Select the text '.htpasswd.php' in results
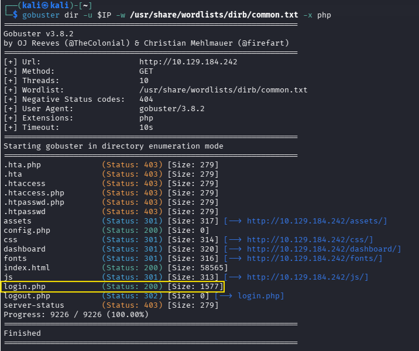The height and width of the screenshot is (351, 419). 34,202
